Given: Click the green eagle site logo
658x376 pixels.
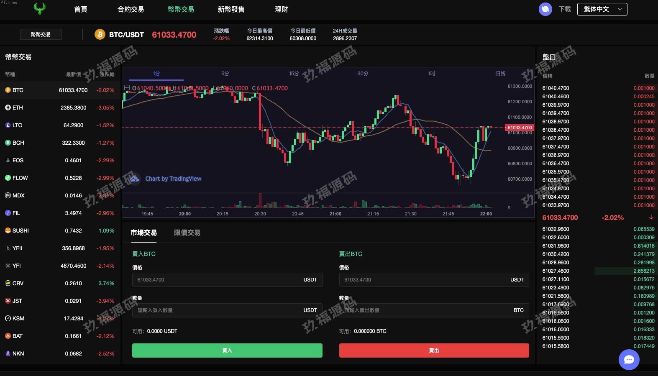Looking at the screenshot, I should [x=40, y=9].
